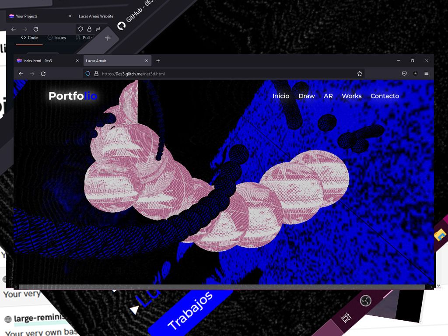
Task: Click forward arrow in front browser toolbar
Action: [32, 73]
